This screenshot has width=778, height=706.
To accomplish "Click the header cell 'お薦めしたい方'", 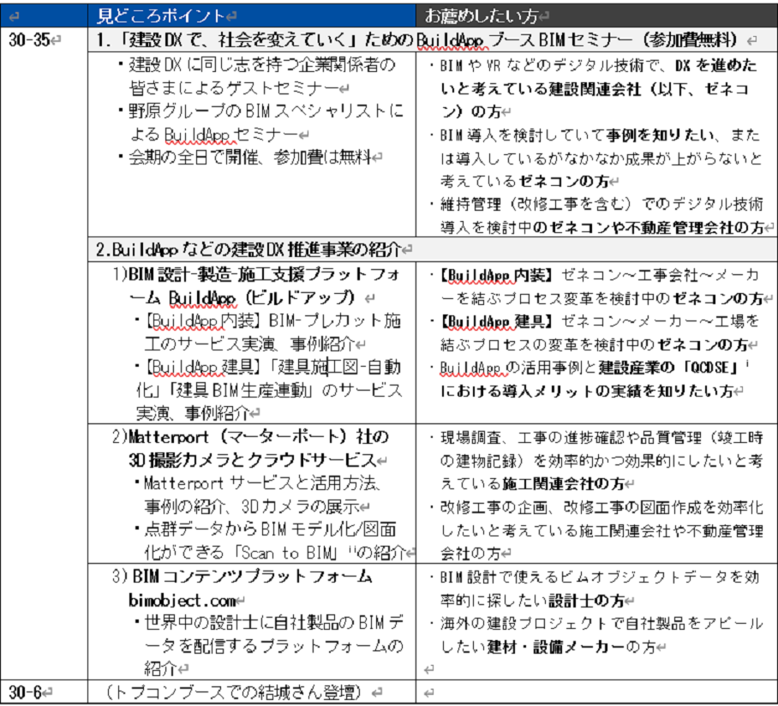I will pos(595,15).
